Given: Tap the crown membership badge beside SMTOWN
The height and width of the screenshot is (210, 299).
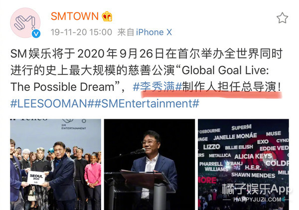Looking at the screenshot, I should pos(107,16).
